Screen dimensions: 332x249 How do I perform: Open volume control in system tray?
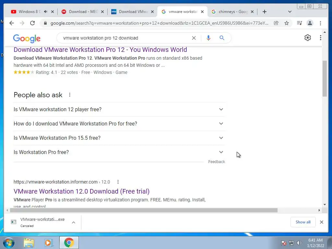[299, 243]
